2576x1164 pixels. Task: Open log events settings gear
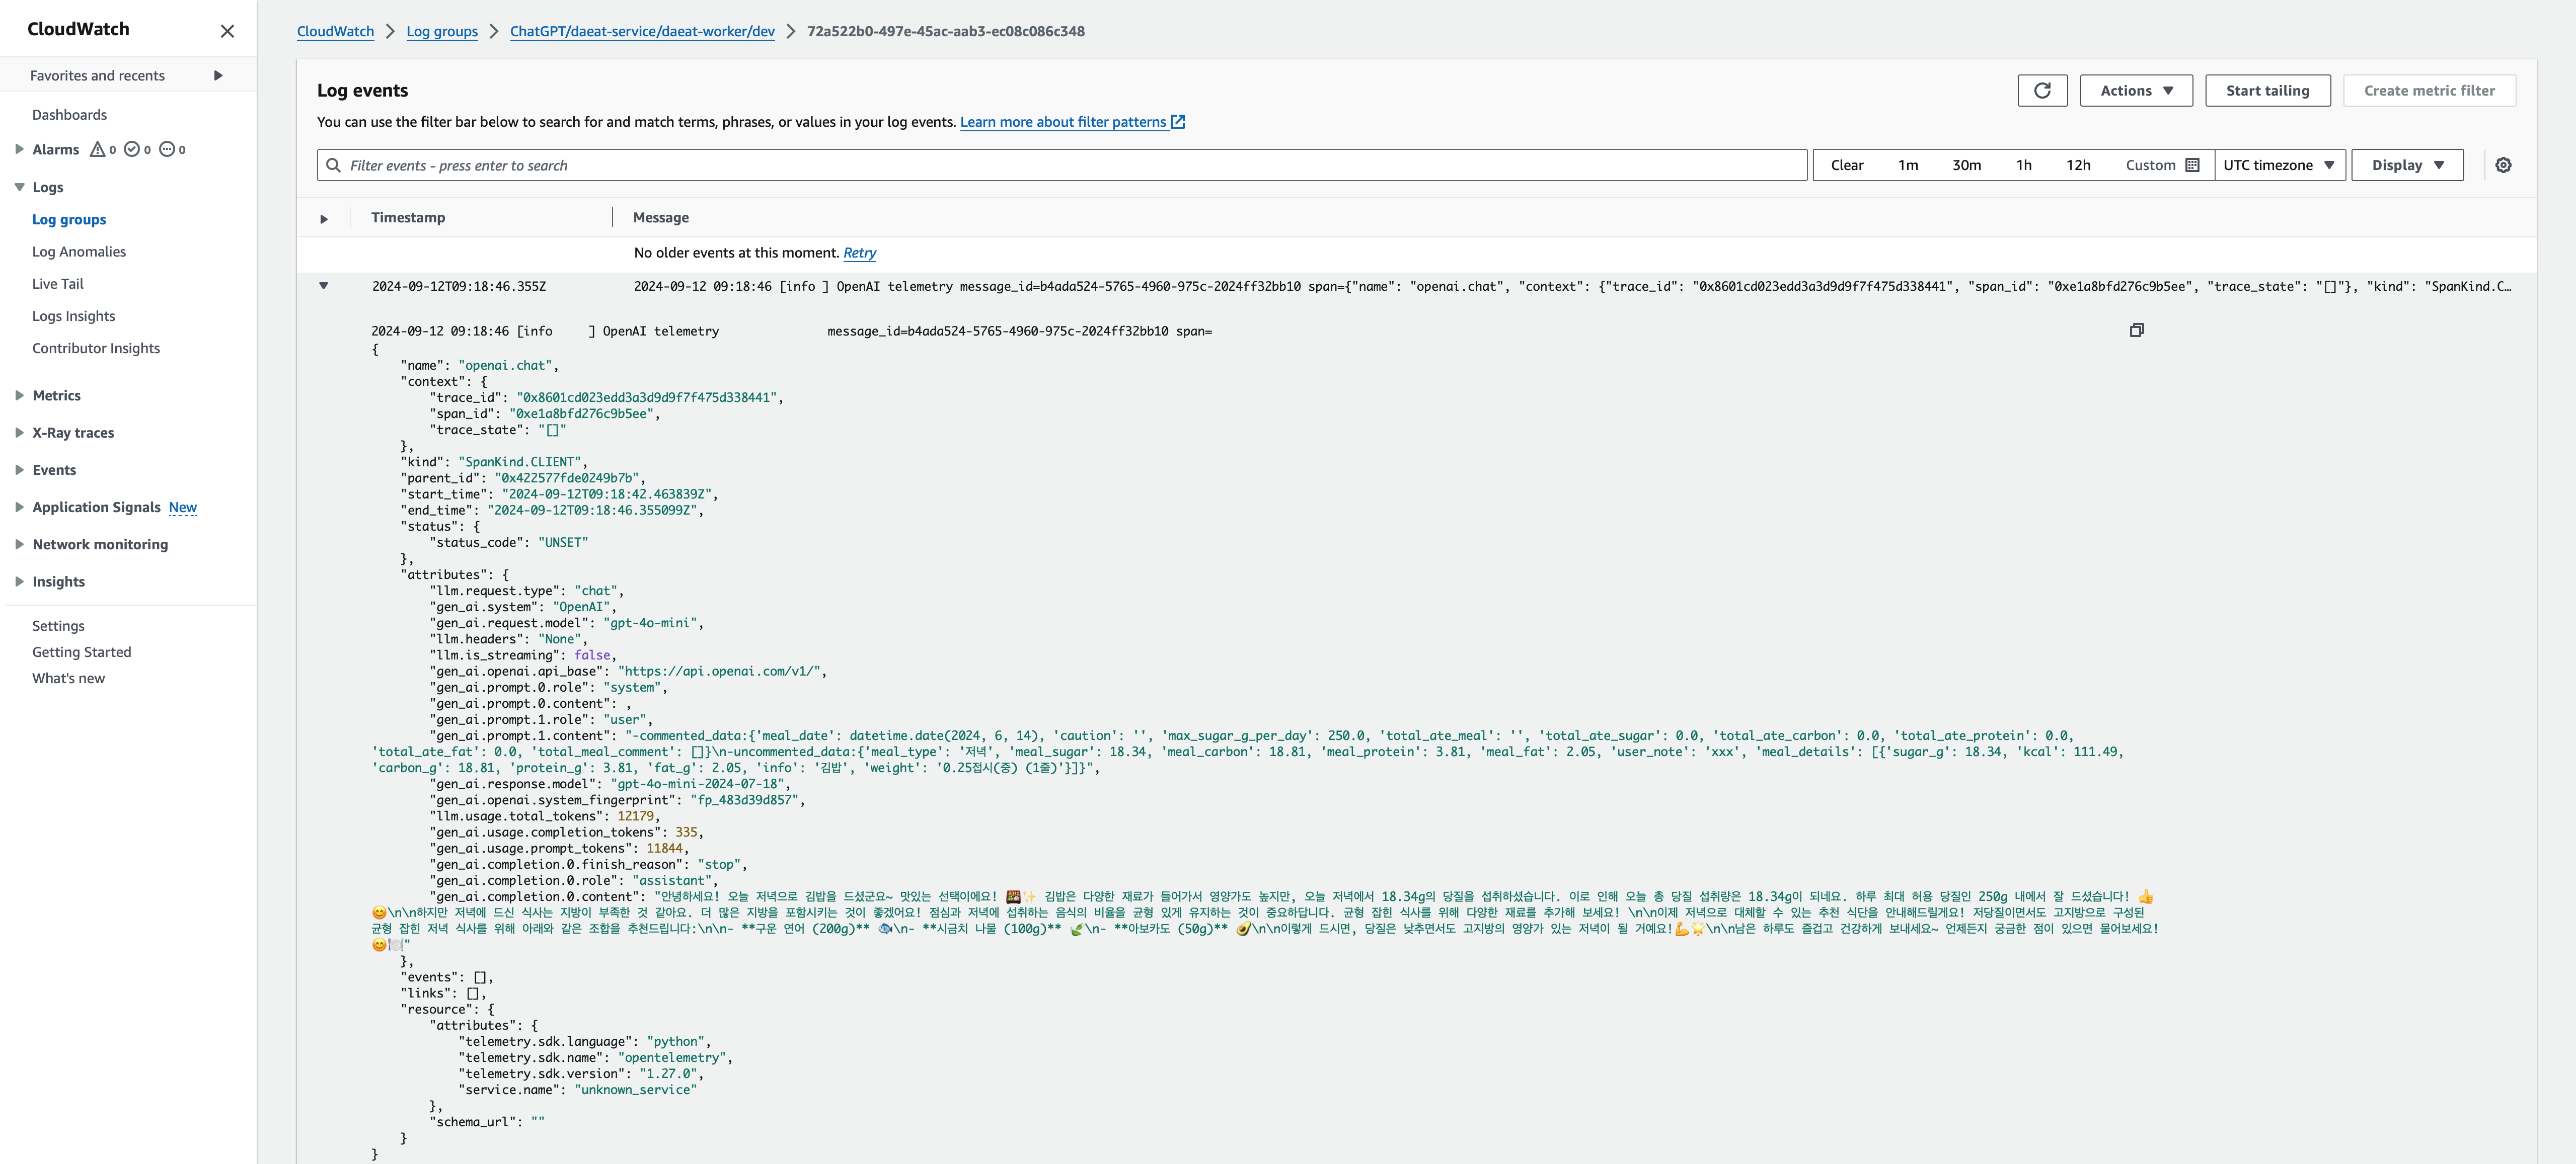coord(2503,166)
